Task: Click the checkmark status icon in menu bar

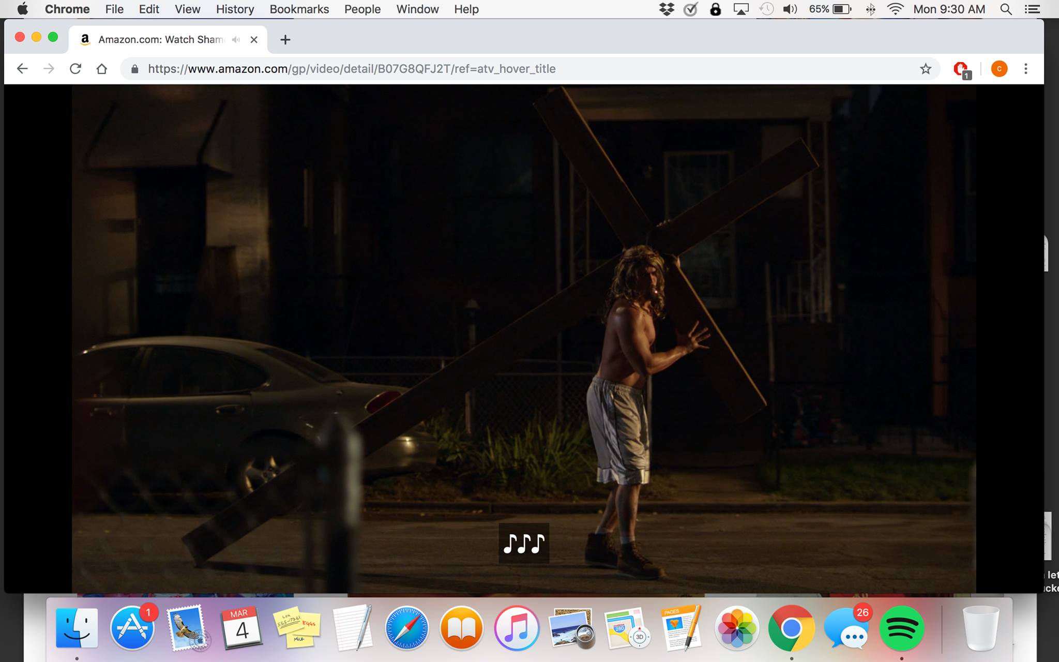Action: [691, 9]
